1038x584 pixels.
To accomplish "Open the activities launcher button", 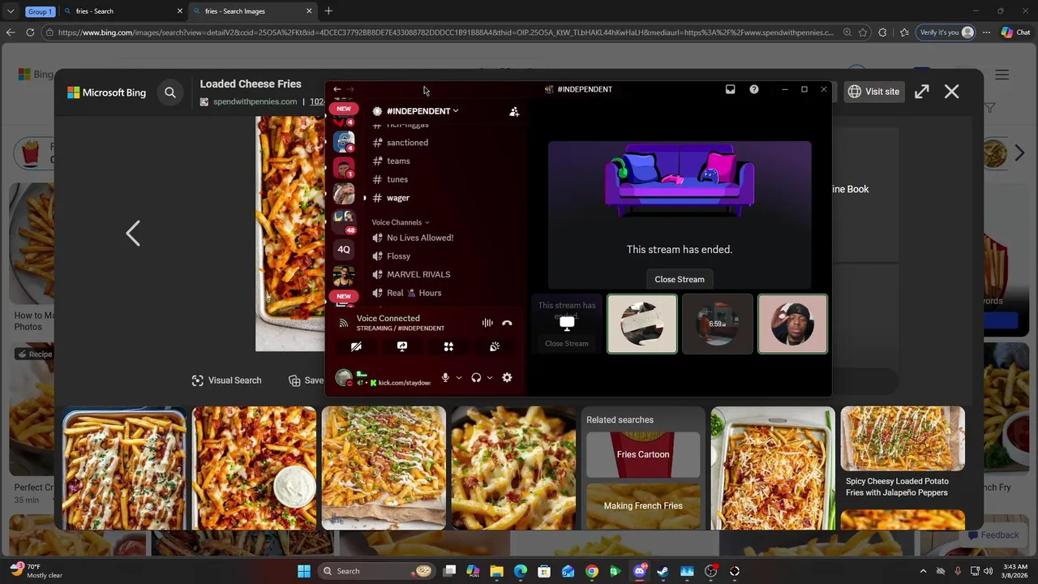I will 448,346.
